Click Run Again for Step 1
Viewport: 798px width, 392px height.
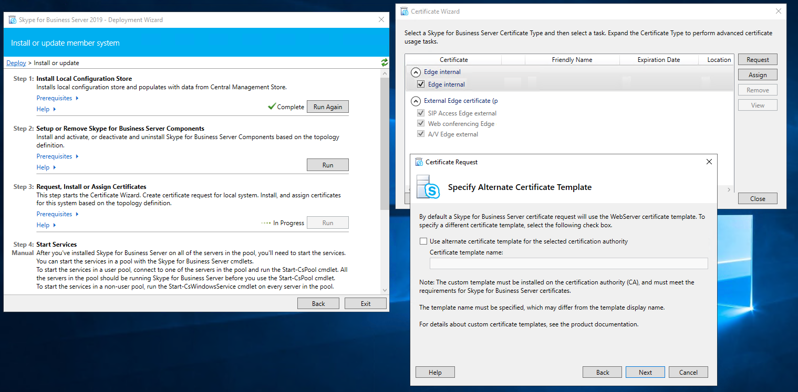(x=327, y=107)
